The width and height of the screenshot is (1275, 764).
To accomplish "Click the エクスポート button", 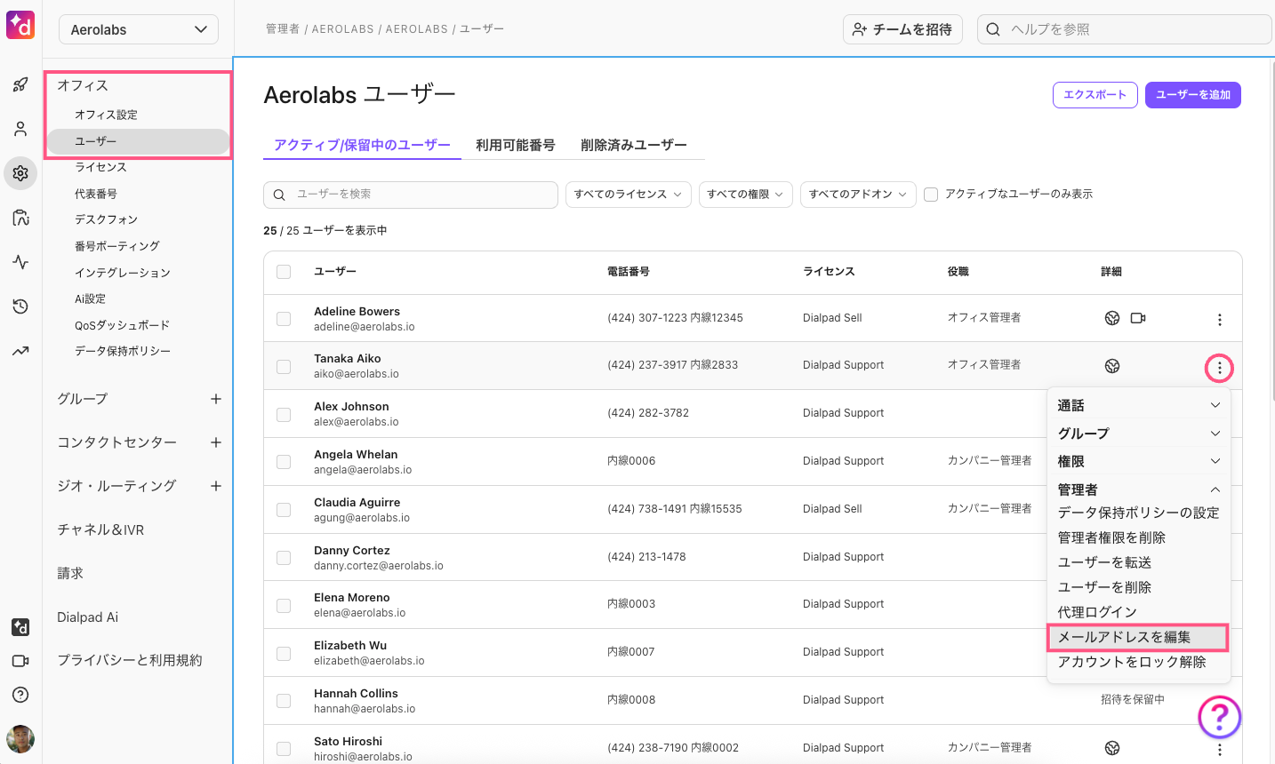I will [x=1095, y=95].
